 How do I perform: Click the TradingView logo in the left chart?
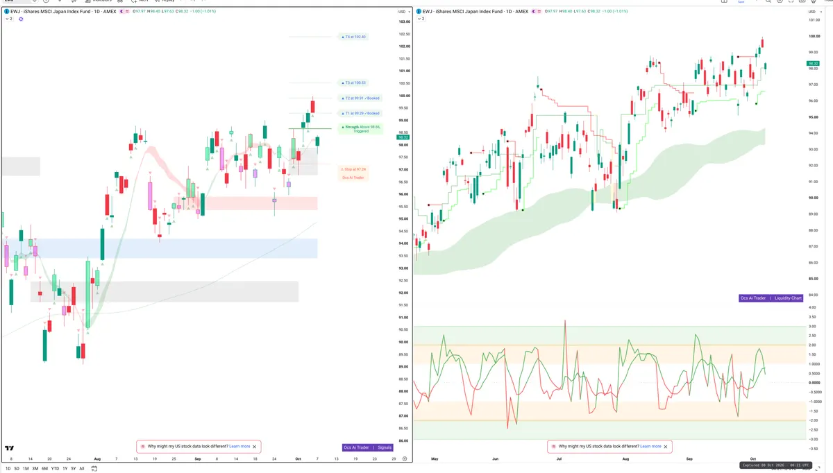coord(10,448)
